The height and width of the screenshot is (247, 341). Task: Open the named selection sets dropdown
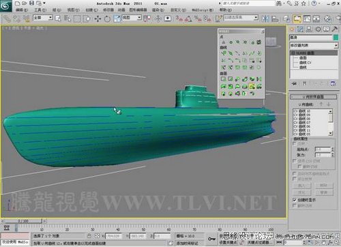(241, 18)
